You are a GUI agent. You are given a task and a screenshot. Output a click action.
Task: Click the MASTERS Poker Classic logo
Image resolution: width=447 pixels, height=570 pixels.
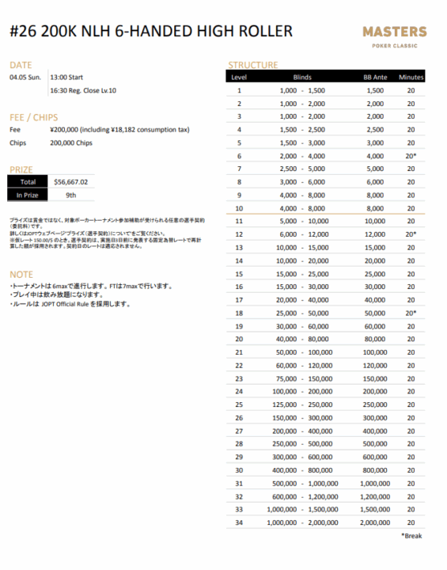click(395, 36)
